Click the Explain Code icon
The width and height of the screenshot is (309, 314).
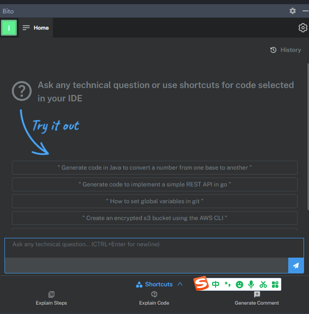point(154,294)
